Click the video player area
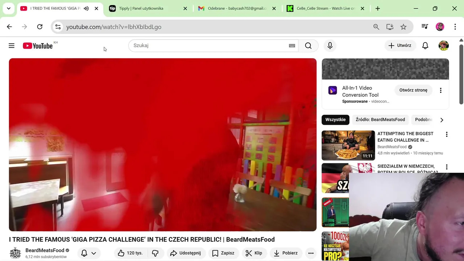464x261 pixels. click(163, 145)
